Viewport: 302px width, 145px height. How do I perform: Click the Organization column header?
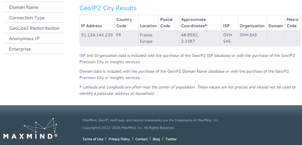(x=252, y=23)
